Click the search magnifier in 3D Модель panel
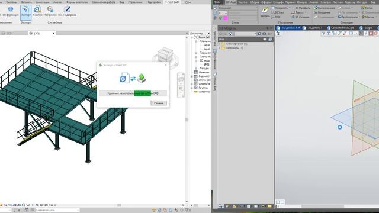This screenshot has width=379, height=213. click(x=259, y=34)
